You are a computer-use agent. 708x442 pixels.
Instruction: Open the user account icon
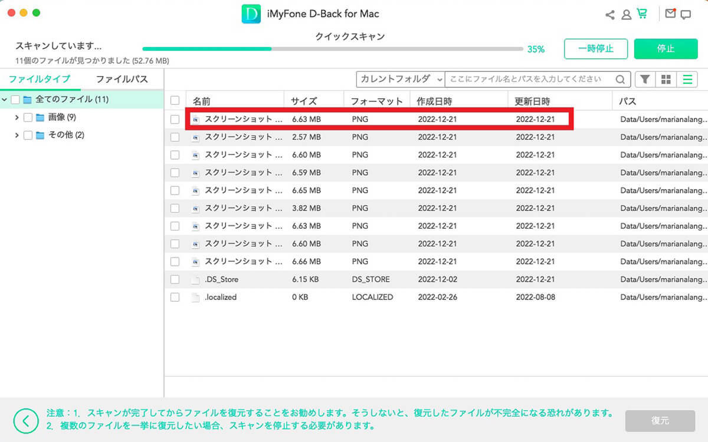pyautogui.click(x=626, y=15)
